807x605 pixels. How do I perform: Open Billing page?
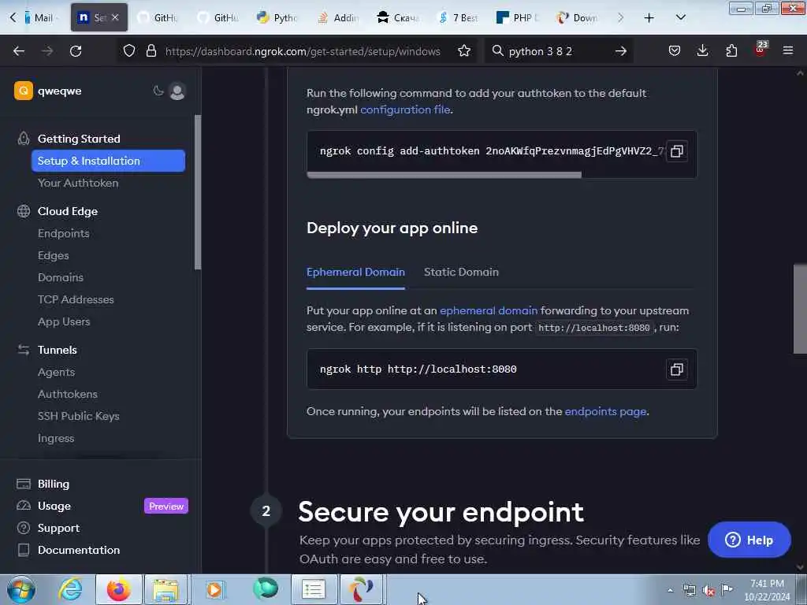tap(54, 484)
